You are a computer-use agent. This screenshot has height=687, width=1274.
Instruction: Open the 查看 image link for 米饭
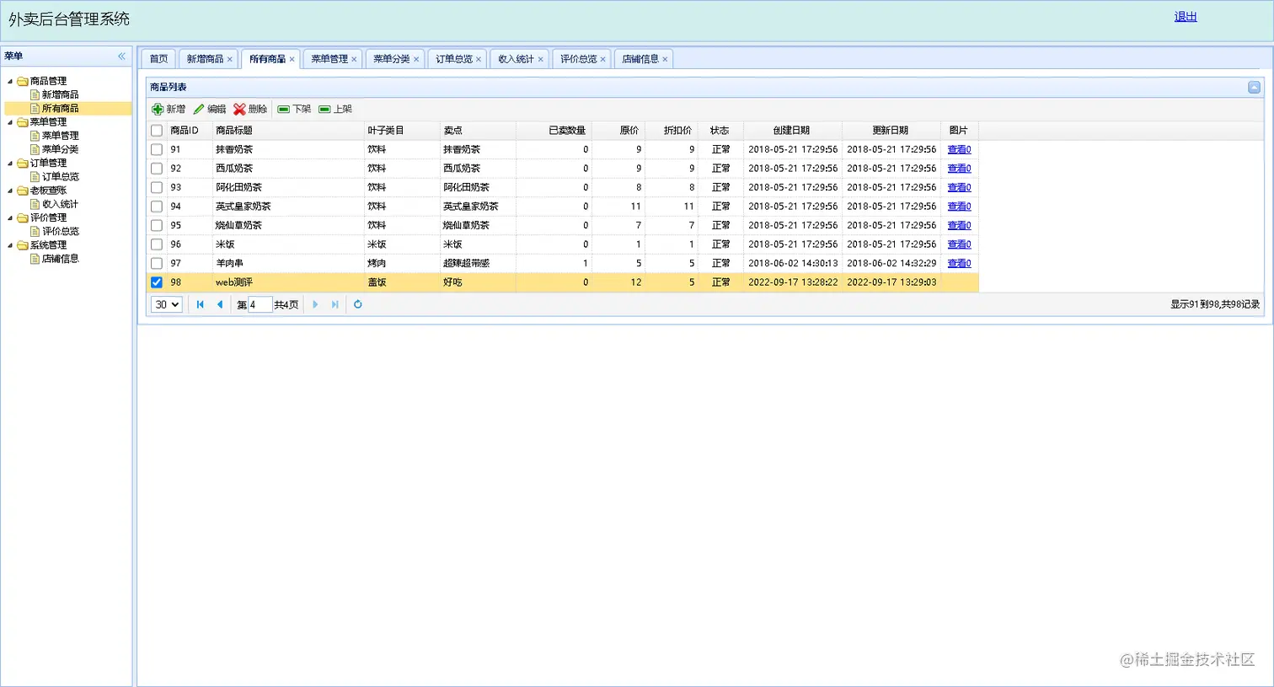point(959,244)
